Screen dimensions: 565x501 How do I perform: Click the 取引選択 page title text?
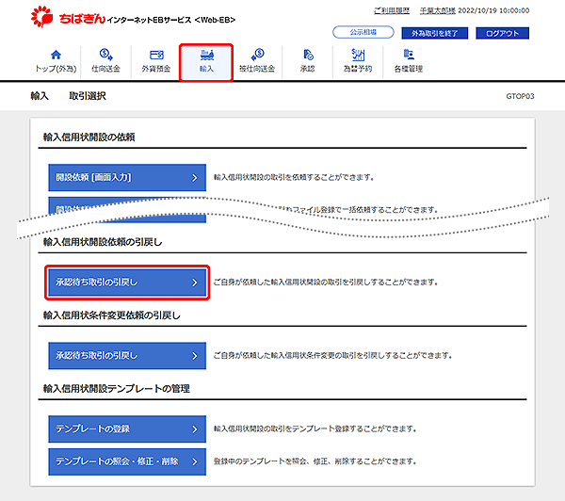(x=88, y=96)
